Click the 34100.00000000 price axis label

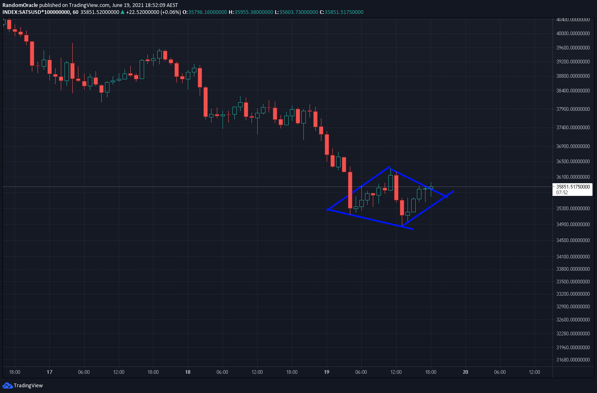pyautogui.click(x=573, y=257)
